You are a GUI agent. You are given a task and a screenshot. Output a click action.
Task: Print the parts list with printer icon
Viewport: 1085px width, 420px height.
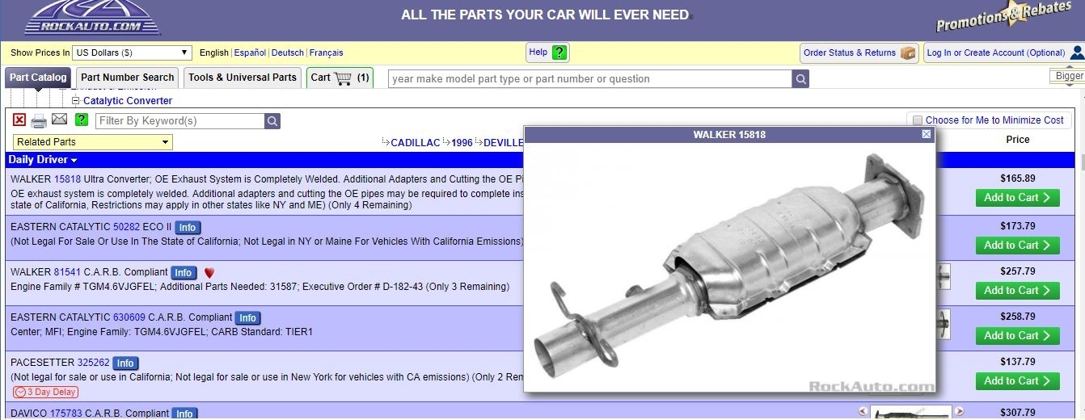pyautogui.click(x=39, y=121)
